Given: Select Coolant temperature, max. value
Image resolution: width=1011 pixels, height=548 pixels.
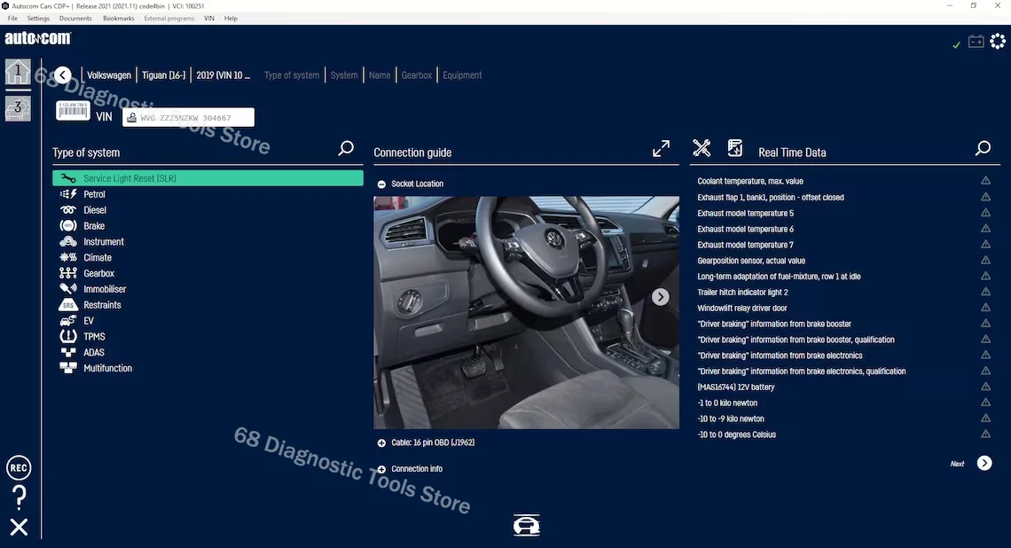Looking at the screenshot, I should (750, 181).
